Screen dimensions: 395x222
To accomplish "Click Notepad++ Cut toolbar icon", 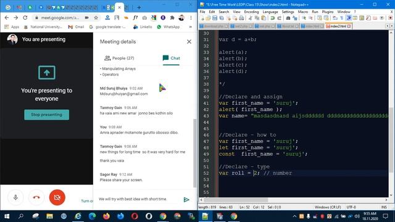I will 250,18.
